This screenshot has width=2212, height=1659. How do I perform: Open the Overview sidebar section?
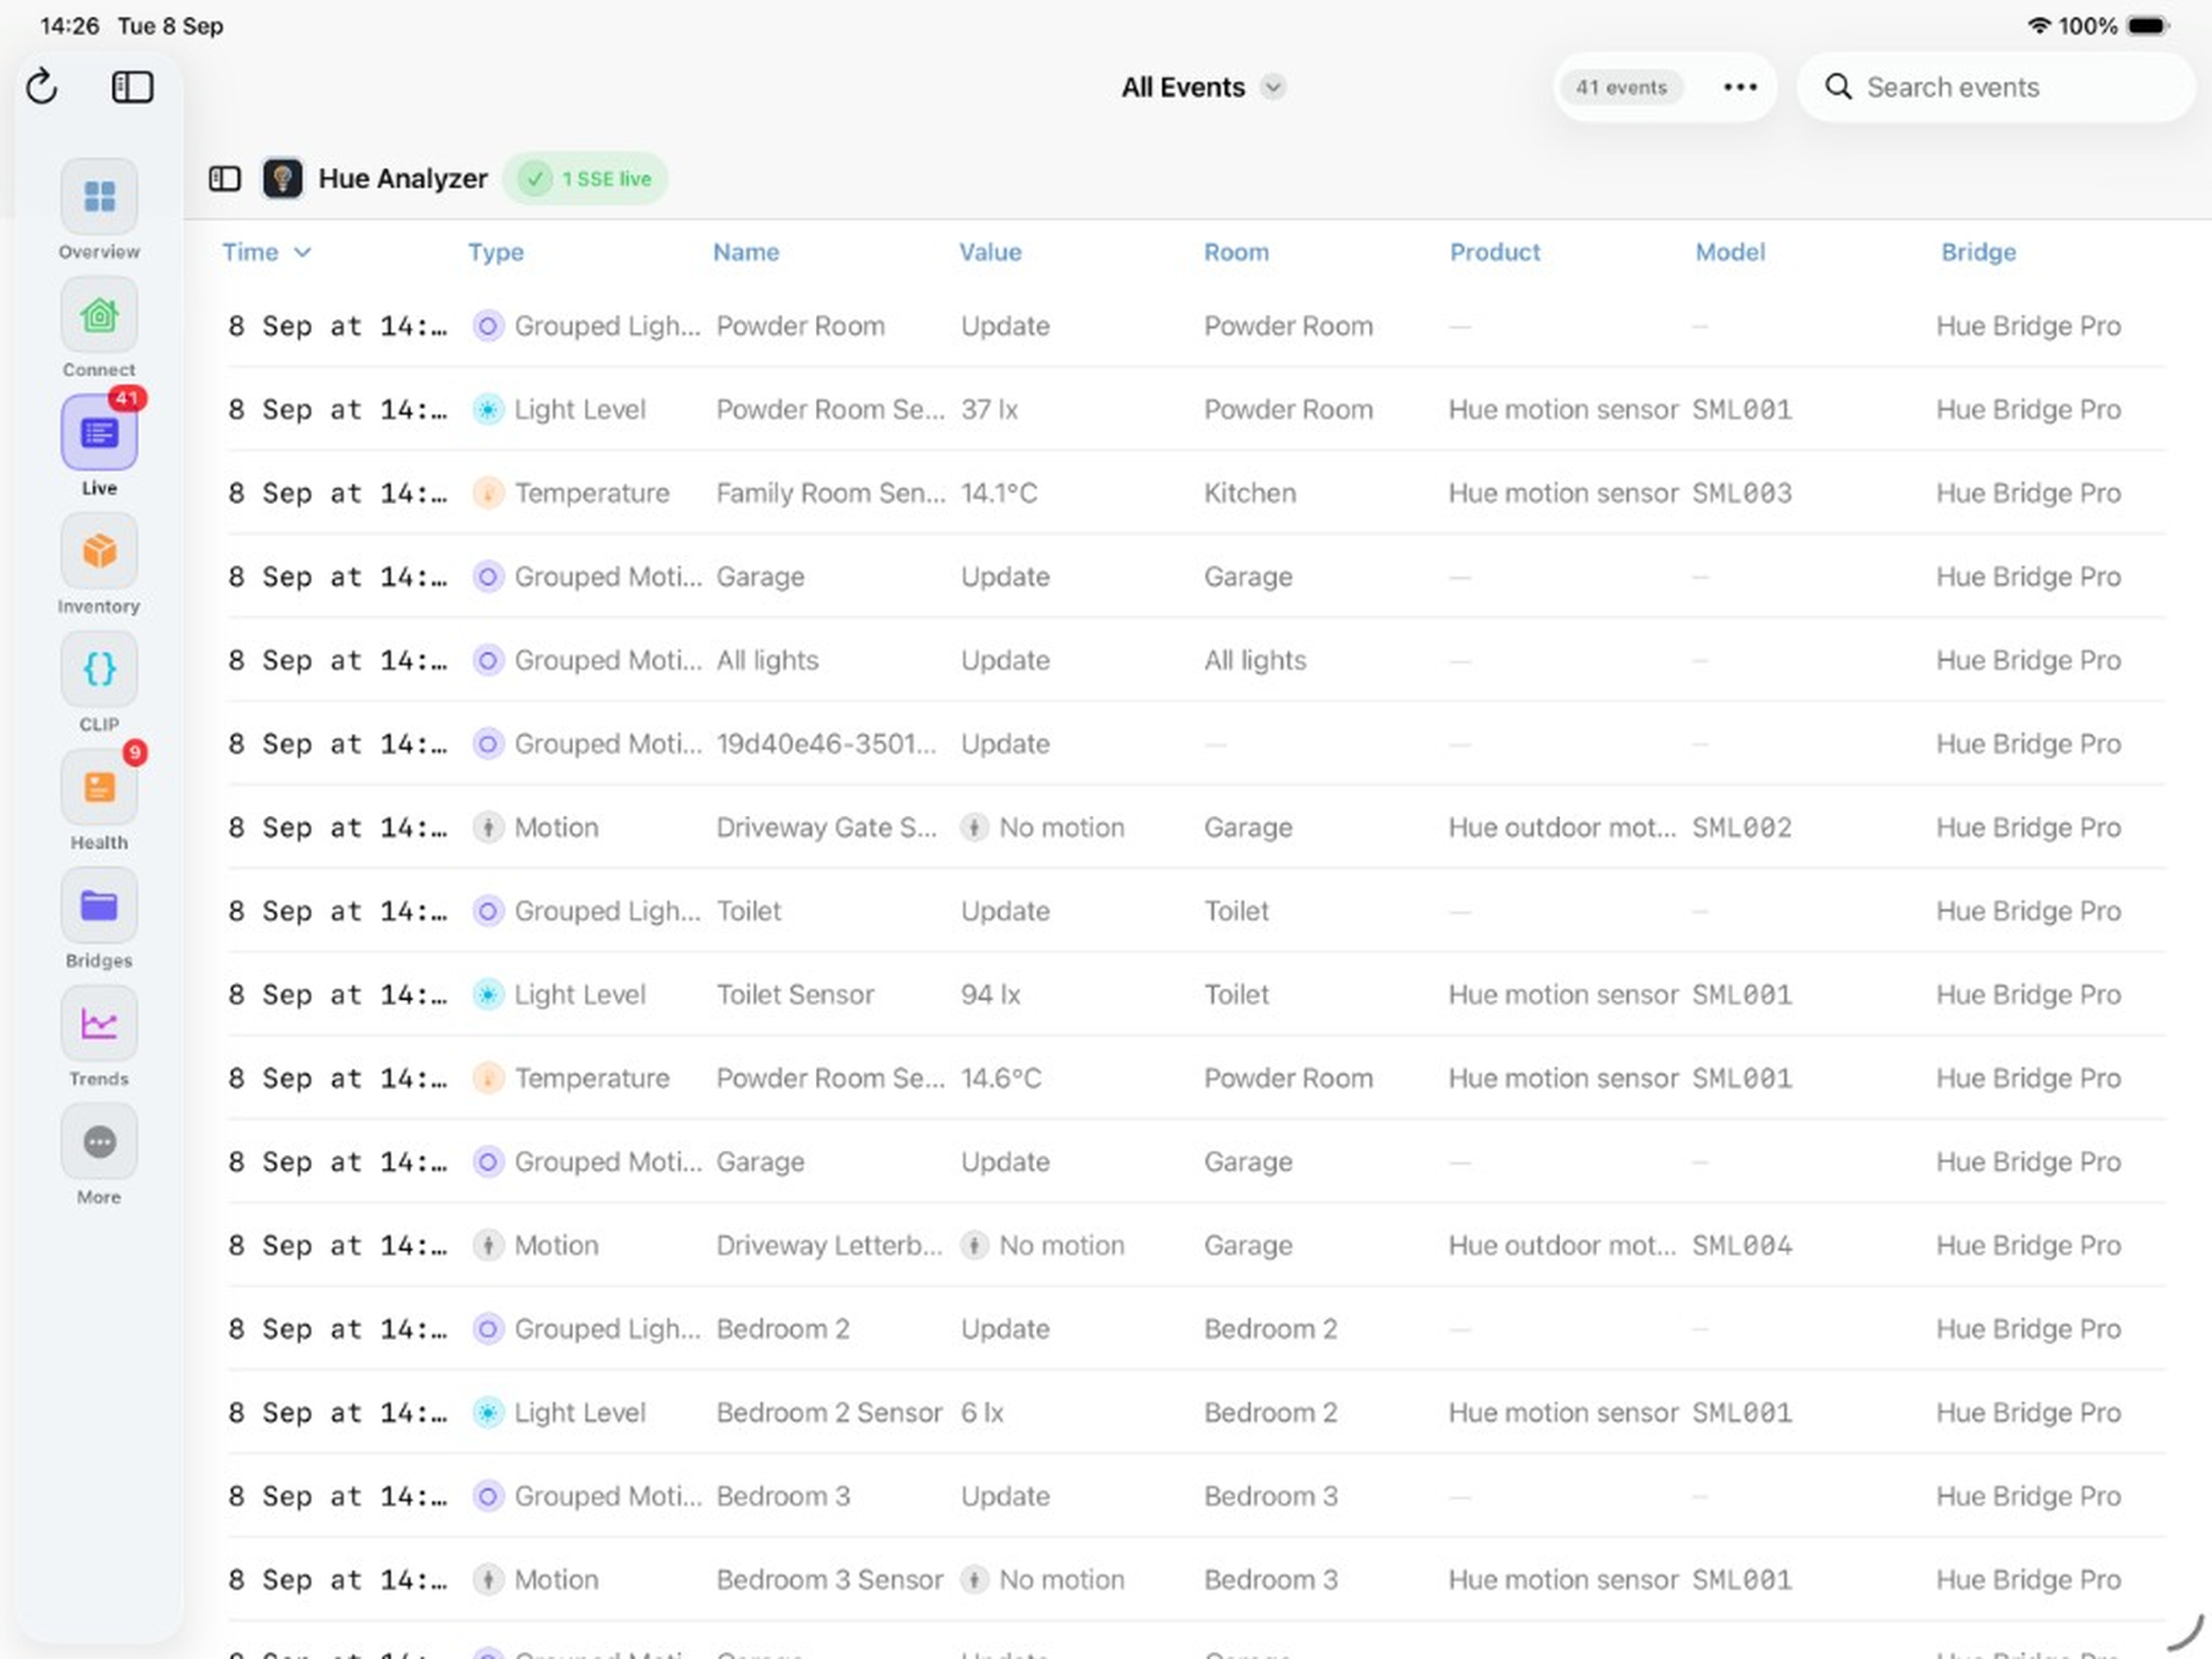[99, 197]
